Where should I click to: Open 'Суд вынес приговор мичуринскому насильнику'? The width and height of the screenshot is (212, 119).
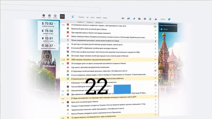coord(90,67)
